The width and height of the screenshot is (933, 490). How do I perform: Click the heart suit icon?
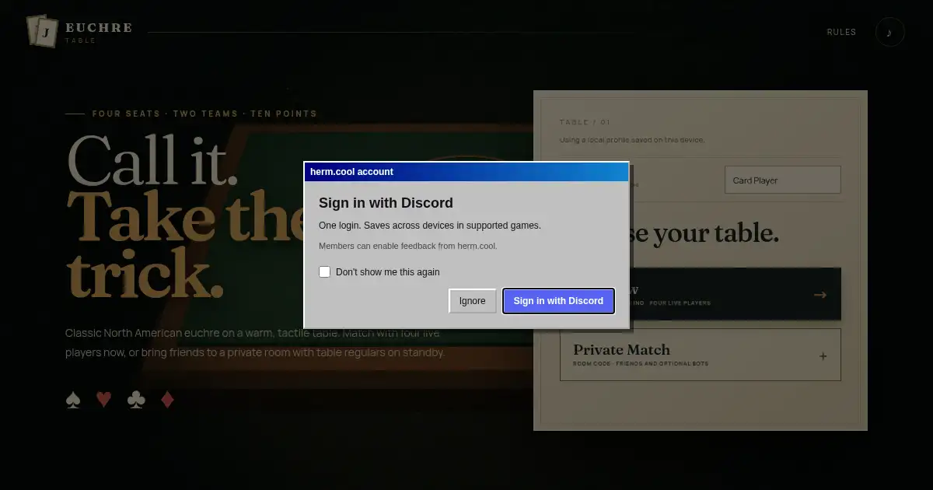[x=104, y=400]
